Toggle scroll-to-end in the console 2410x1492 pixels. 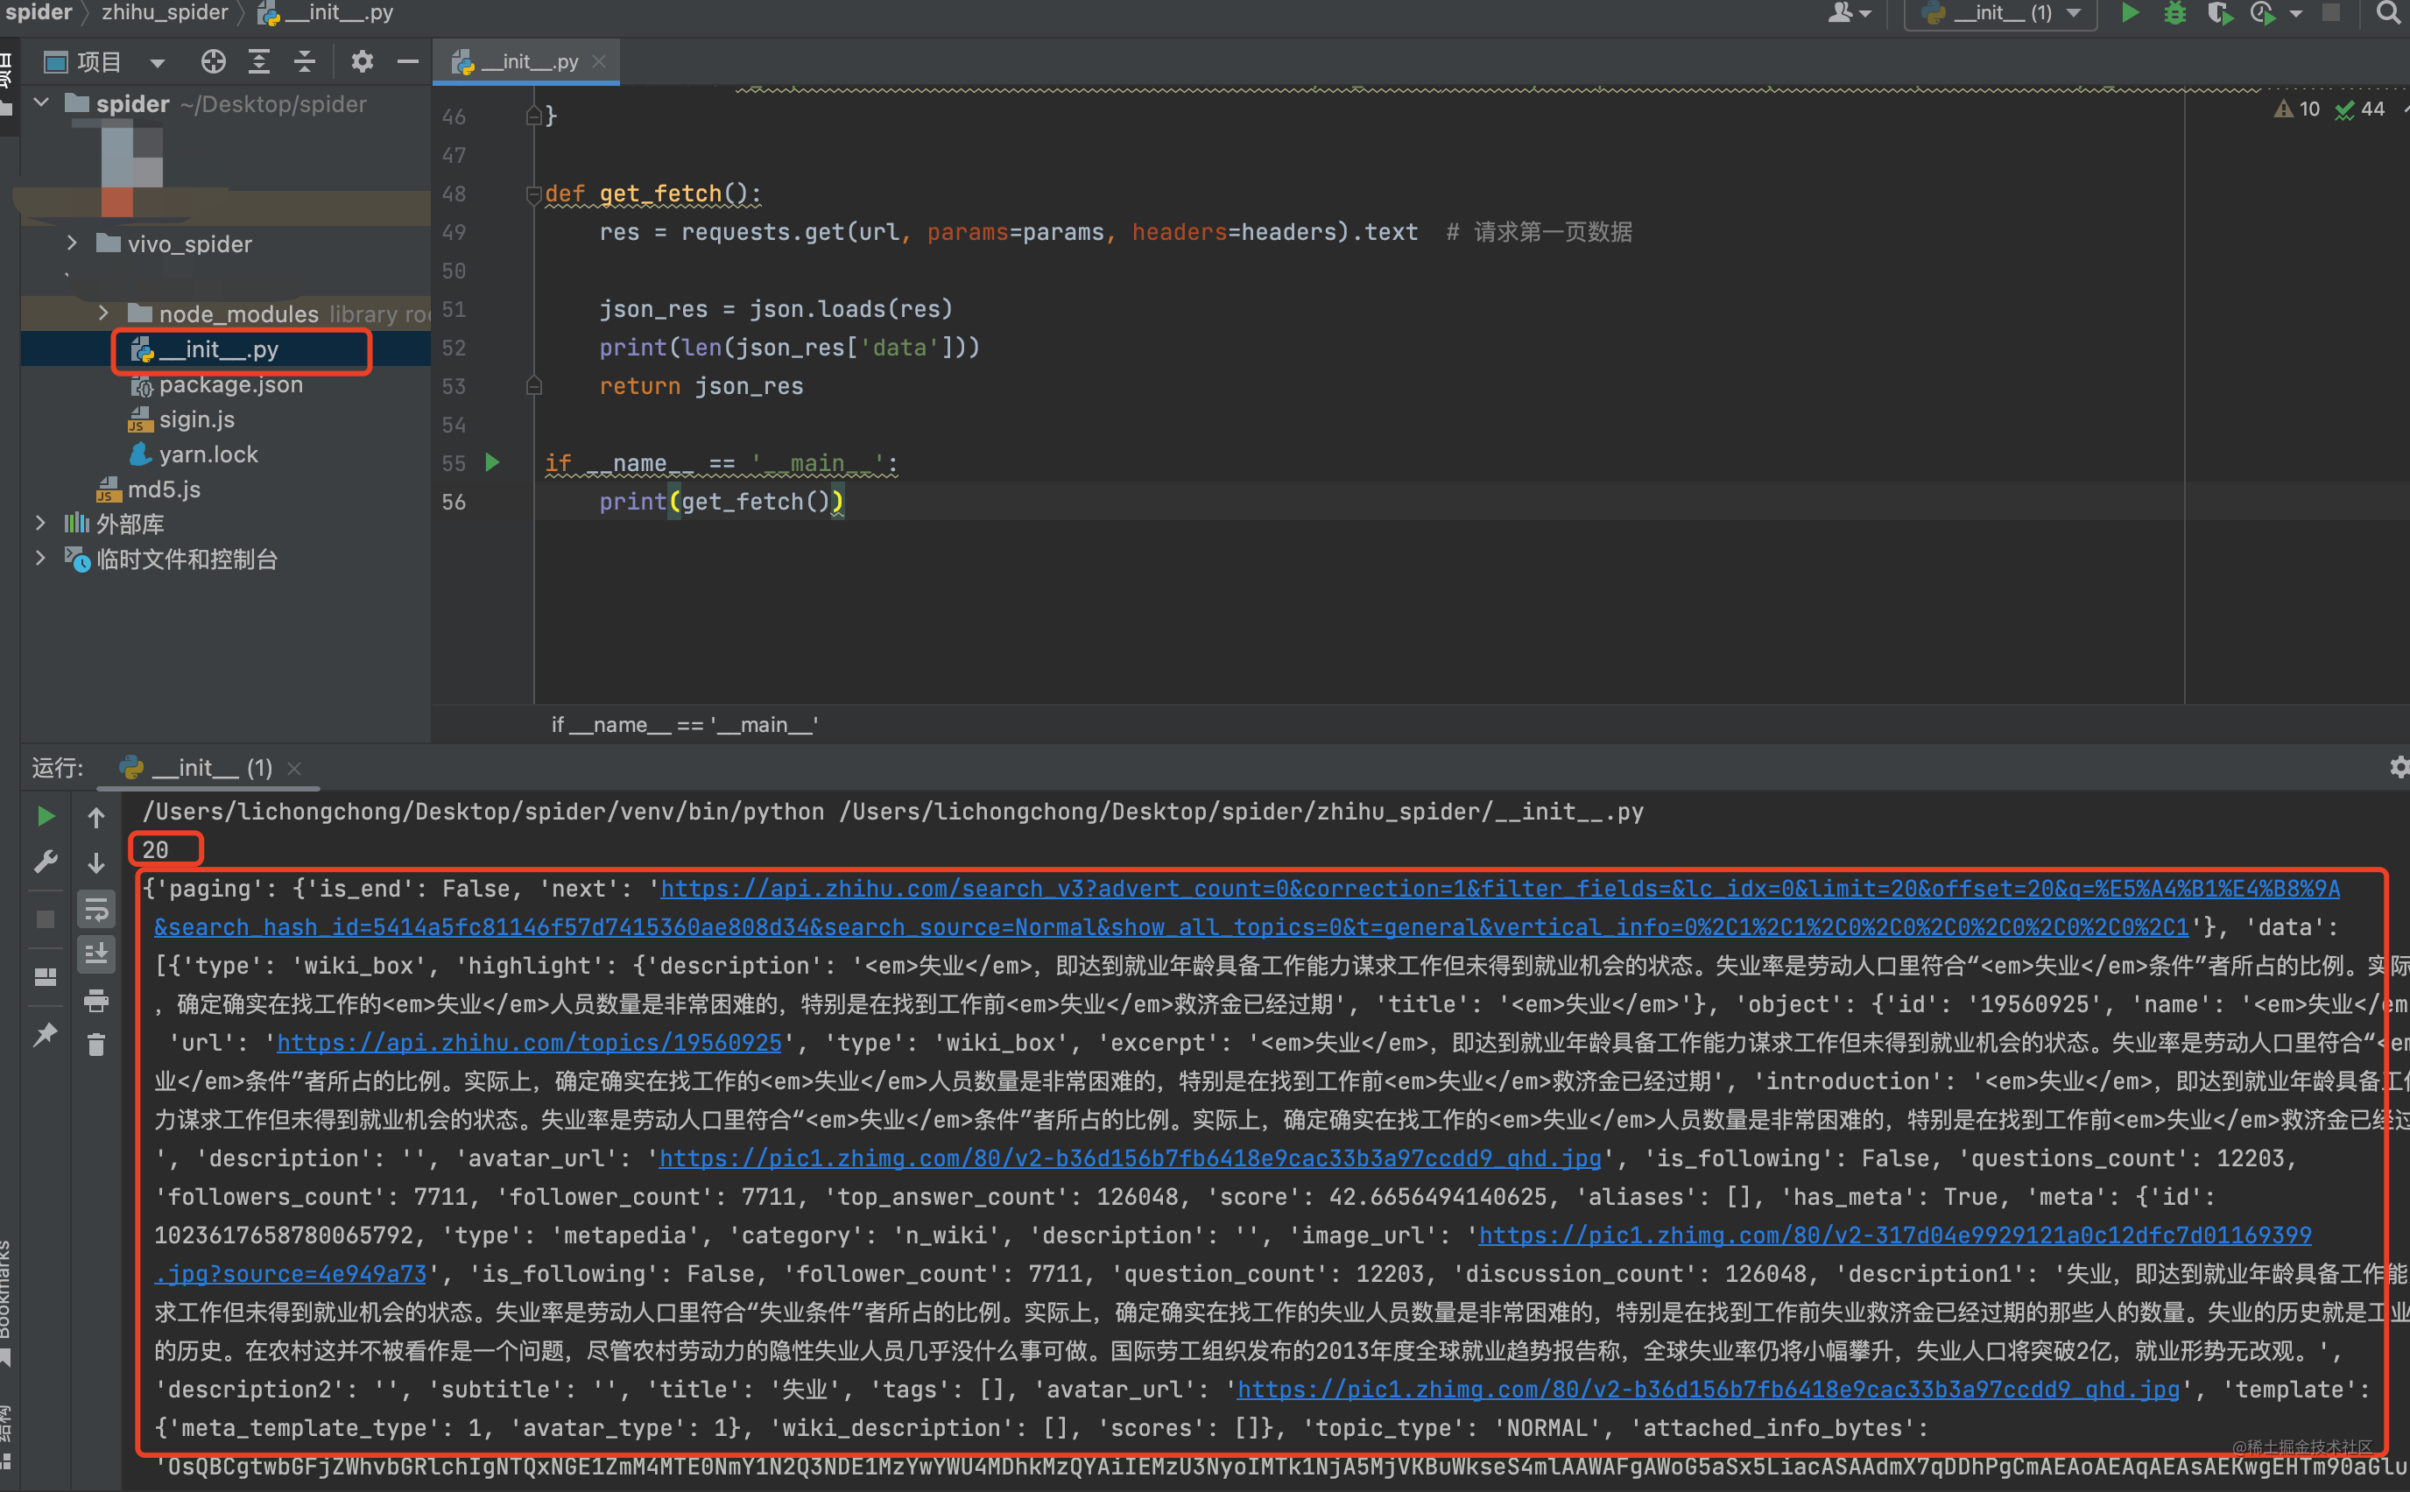click(95, 954)
